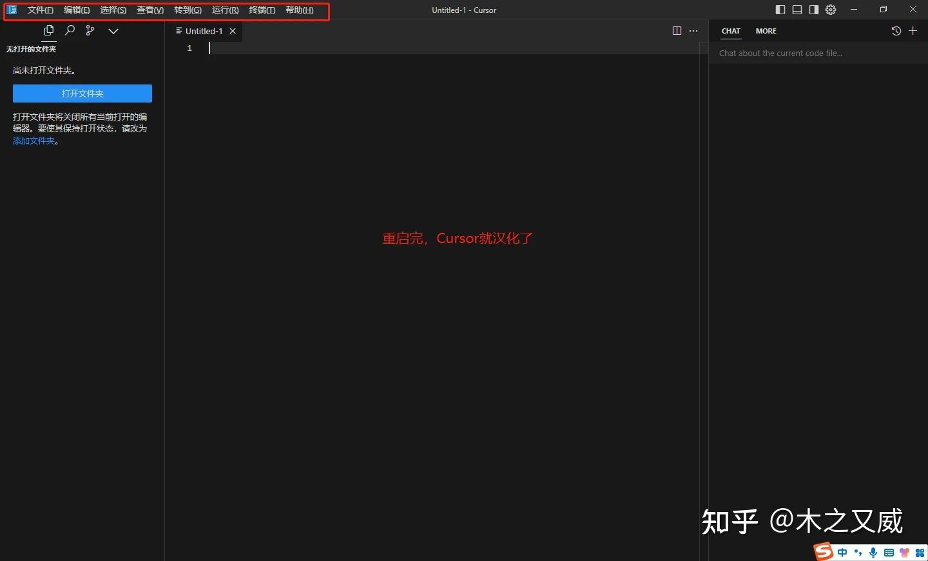Image resolution: width=928 pixels, height=561 pixels.
Task: Click the Sogou microphone voice input icon
Action: click(x=873, y=553)
